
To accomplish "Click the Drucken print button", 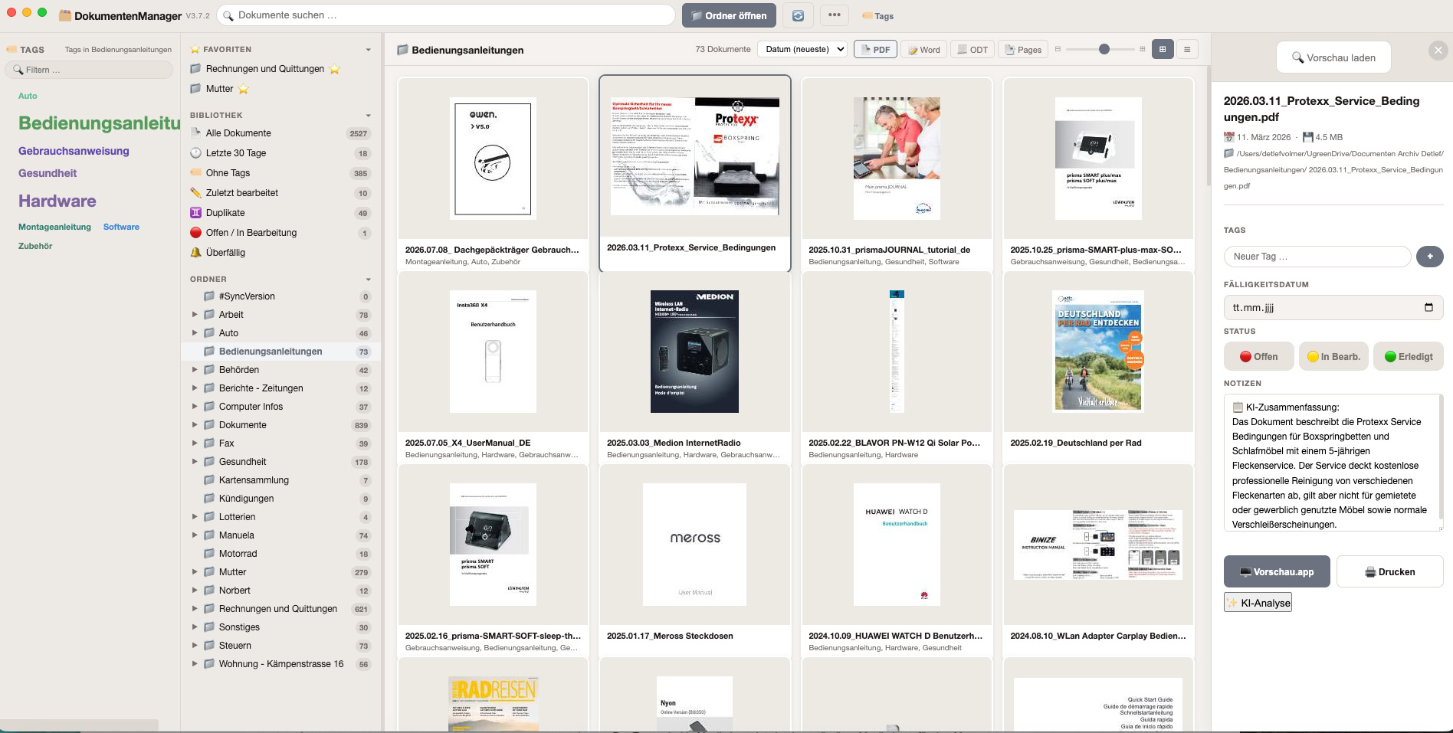I will 1390,572.
